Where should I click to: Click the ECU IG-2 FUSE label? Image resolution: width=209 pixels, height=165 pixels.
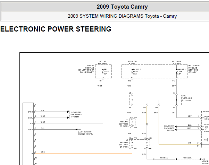click(x=137, y=72)
